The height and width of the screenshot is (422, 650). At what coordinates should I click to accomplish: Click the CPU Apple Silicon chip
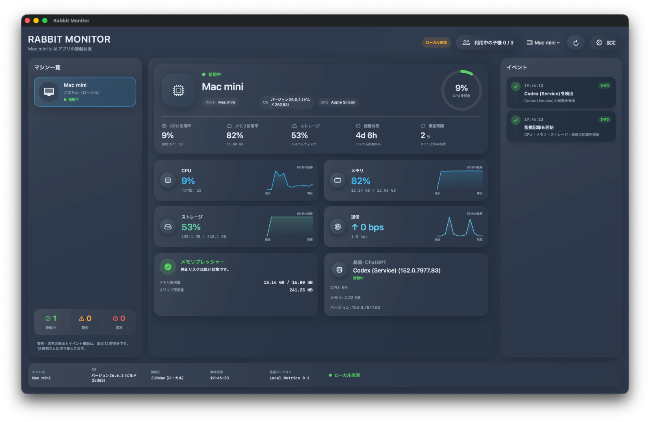[338, 102]
